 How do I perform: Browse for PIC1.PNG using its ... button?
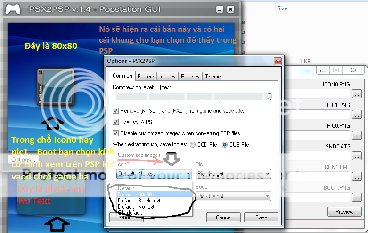[x=357, y=115]
